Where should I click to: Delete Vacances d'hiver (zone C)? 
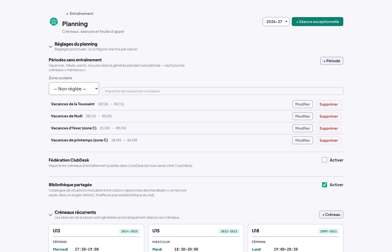point(329,128)
